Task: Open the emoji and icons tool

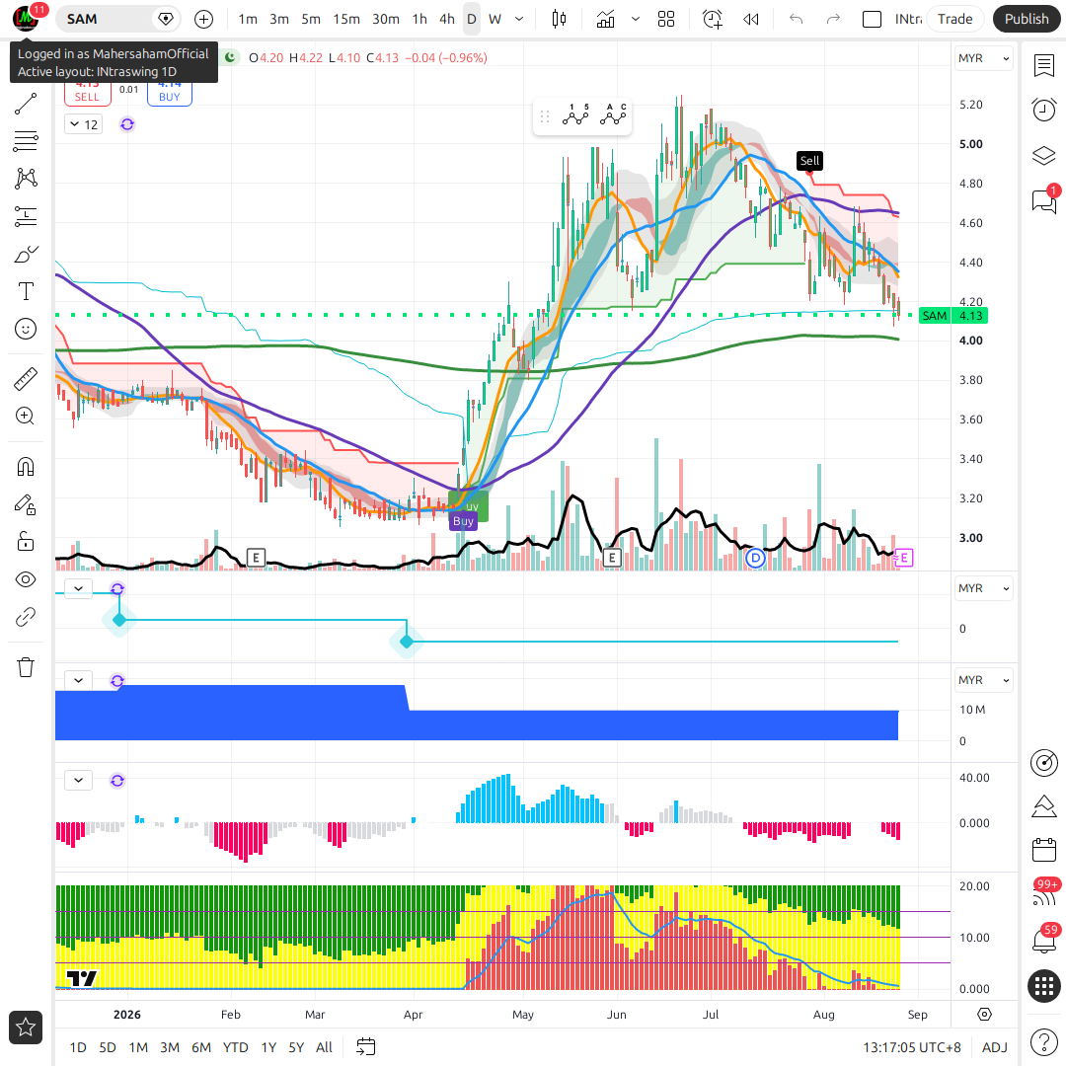Action: coord(26,329)
